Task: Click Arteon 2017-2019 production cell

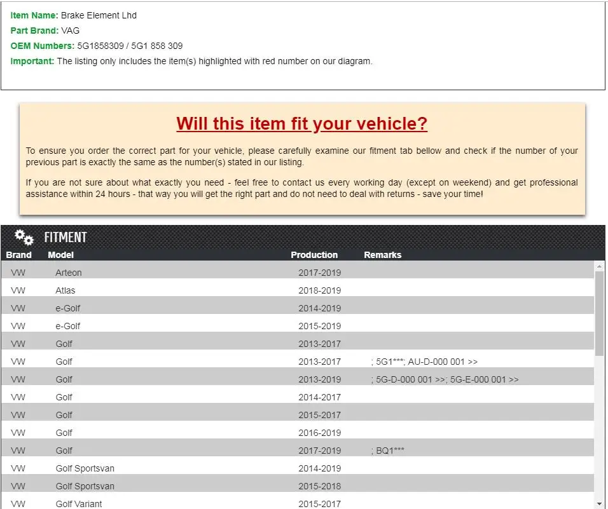Action: tap(319, 273)
